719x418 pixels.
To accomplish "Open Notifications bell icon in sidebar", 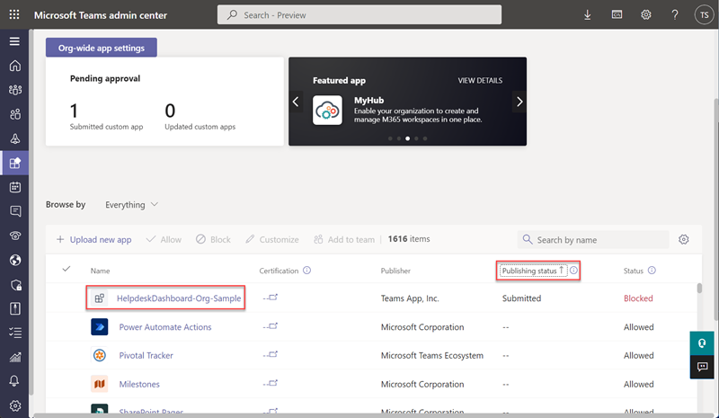I will point(14,381).
